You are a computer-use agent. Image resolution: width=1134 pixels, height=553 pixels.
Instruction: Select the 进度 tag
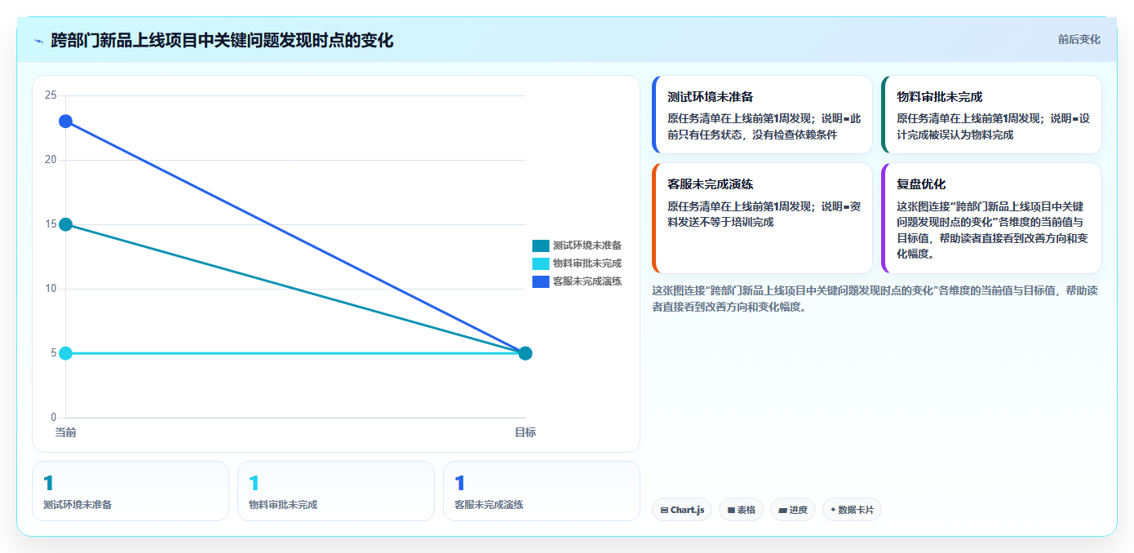click(793, 510)
